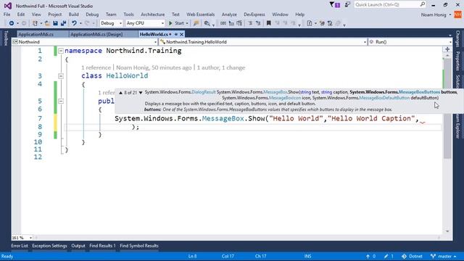Open the Edit menu
Image resolution: width=464 pixels, height=261 pixels.
coord(21,14)
